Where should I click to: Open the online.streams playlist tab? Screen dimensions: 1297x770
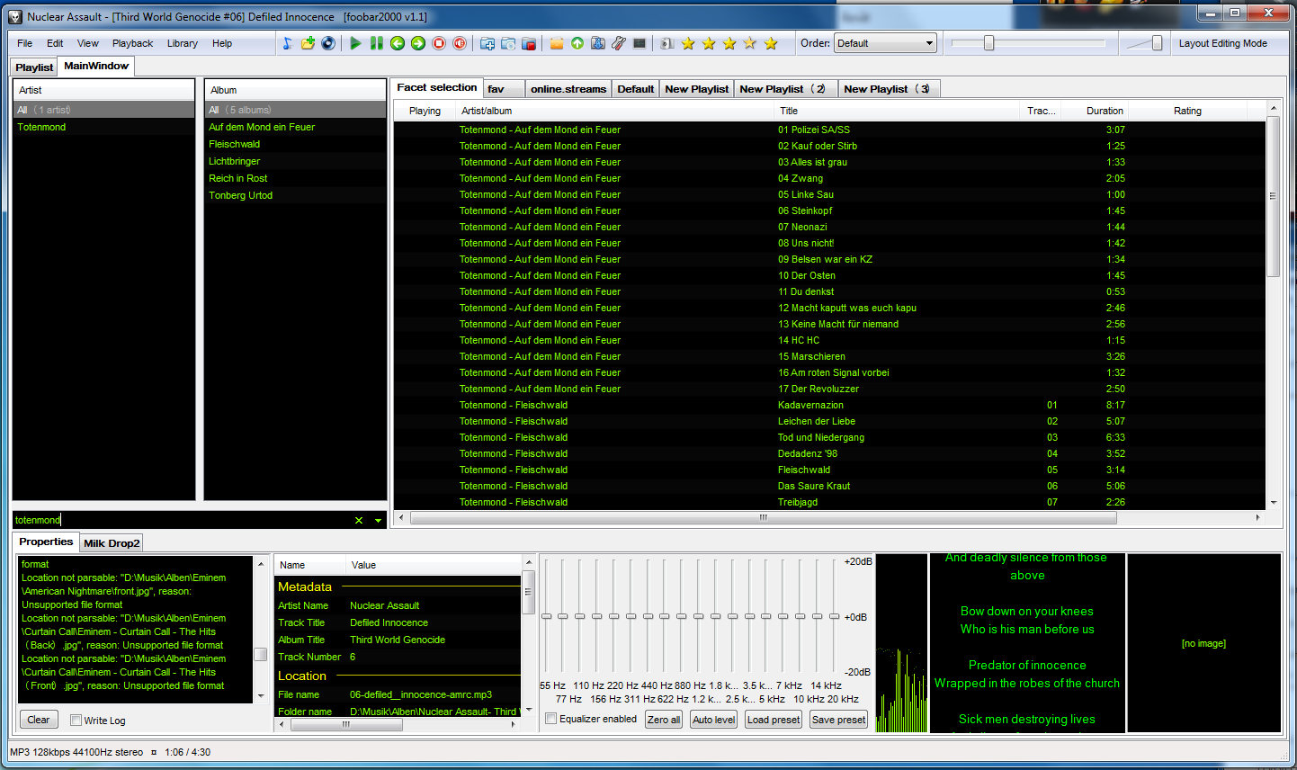pos(568,89)
